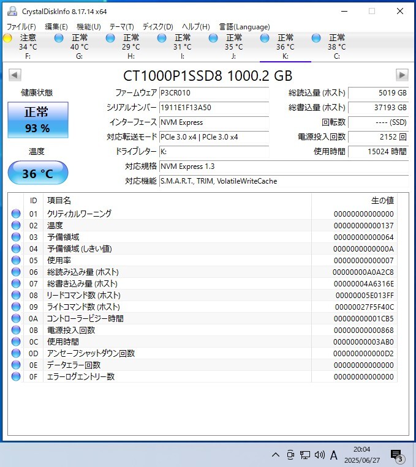
Task: Click status circle of 予備領域 row ID 03
Action: (16, 237)
